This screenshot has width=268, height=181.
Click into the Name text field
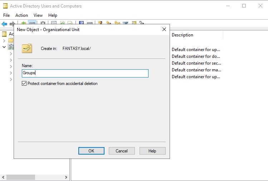[85, 73]
